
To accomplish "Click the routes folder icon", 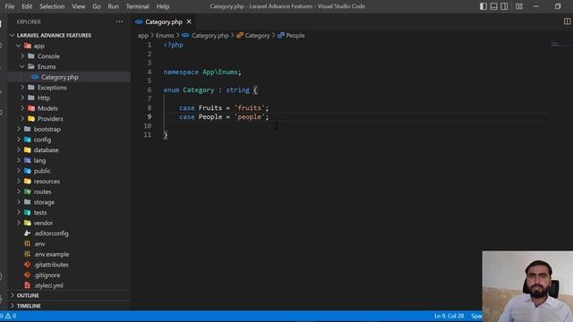I will coord(28,191).
